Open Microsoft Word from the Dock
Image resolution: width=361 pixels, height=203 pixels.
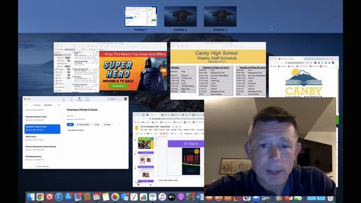[x=200, y=197]
